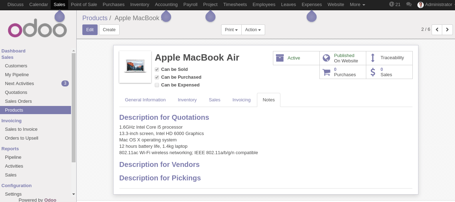Switch to the Invoicing tab
This screenshot has height=202, width=455.
(241, 100)
